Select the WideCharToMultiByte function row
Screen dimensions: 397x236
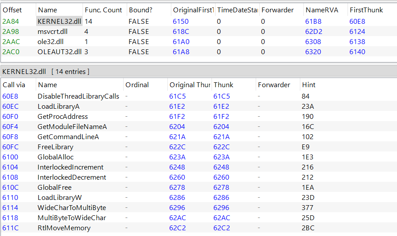199,207
